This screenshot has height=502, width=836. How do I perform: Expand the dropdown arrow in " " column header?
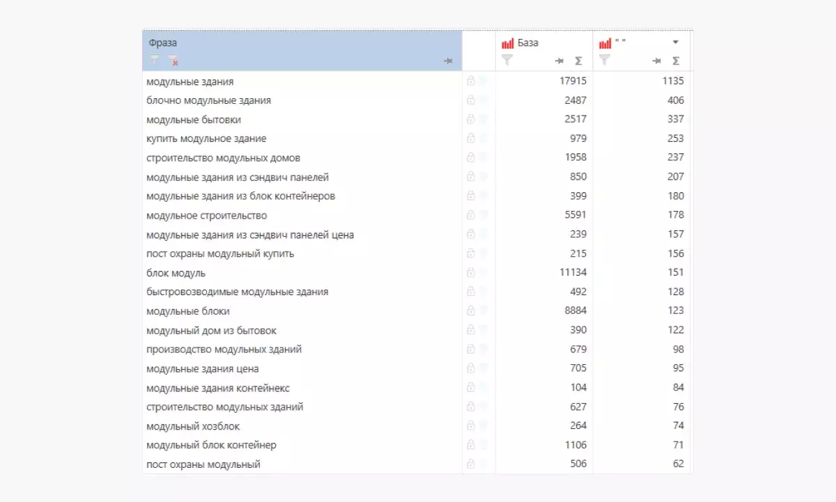tap(675, 42)
